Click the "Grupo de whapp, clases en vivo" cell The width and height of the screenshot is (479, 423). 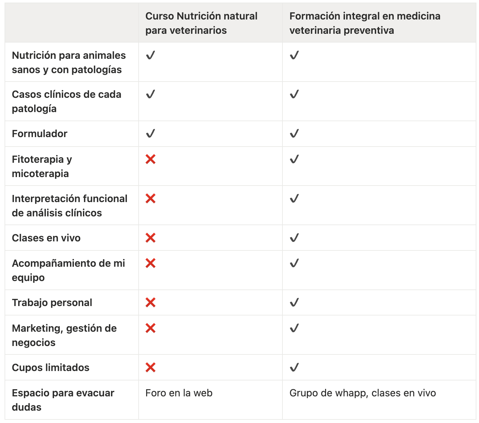tap(363, 393)
